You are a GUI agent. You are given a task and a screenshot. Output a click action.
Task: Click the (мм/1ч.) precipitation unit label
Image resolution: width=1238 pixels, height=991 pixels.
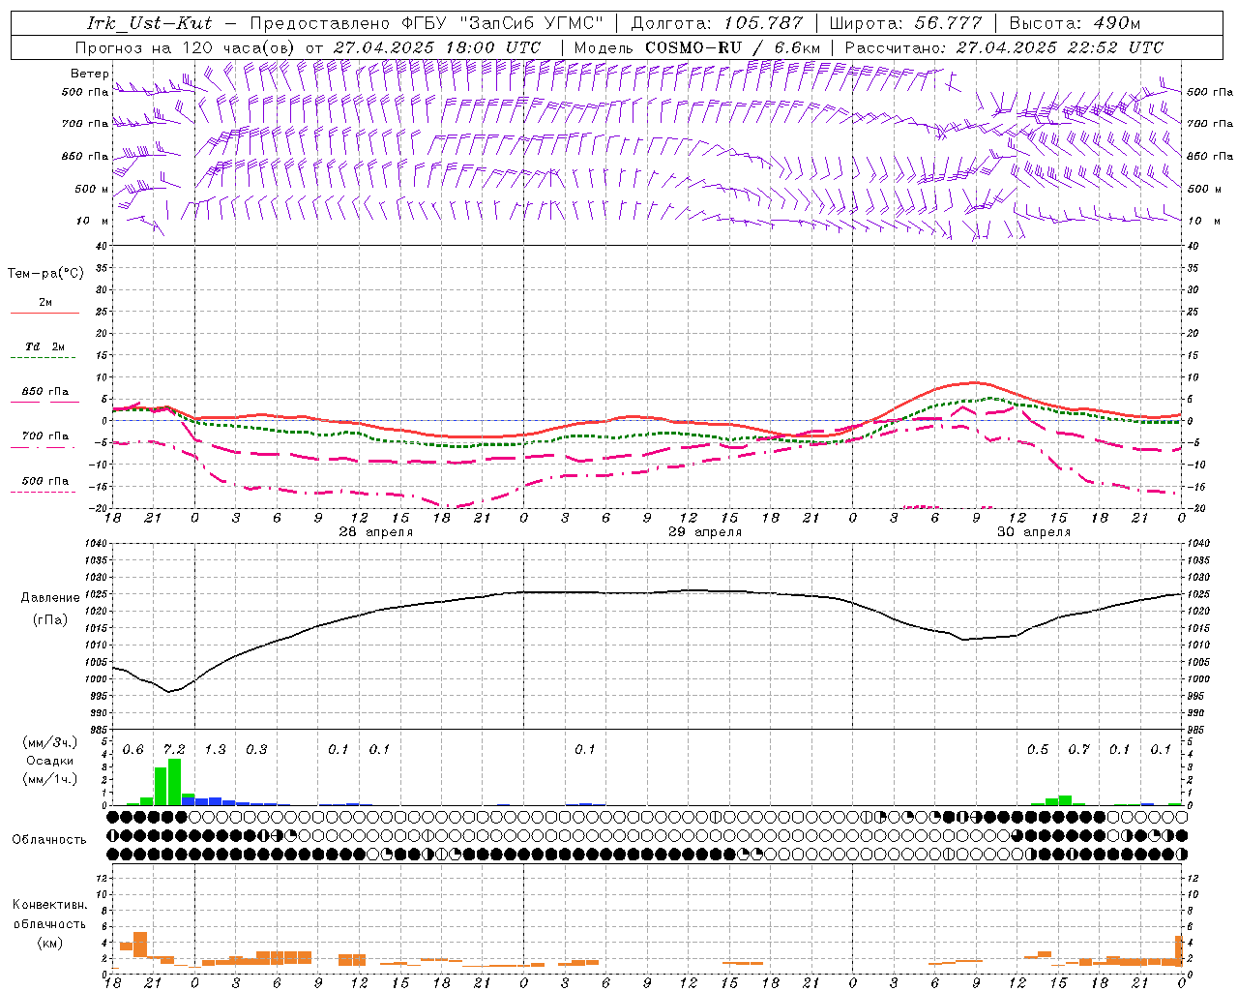coord(50,779)
